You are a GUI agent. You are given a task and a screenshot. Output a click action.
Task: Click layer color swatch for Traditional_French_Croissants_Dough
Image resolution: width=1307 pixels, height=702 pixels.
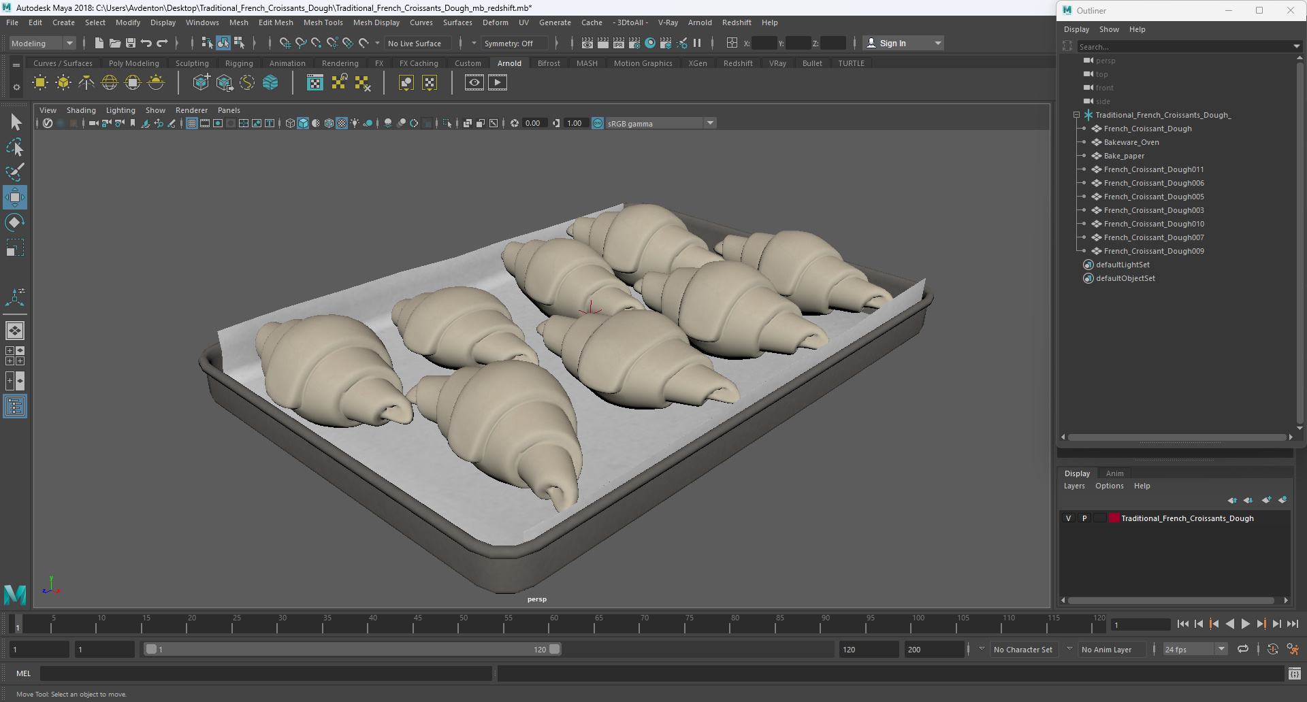tap(1114, 518)
